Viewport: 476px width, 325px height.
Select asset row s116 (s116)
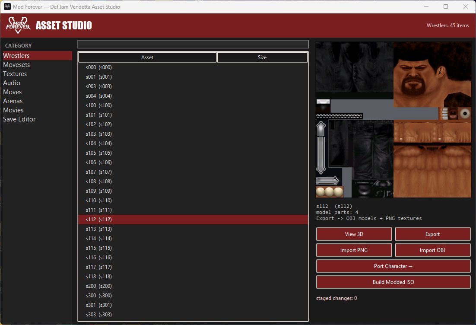[x=193, y=258]
